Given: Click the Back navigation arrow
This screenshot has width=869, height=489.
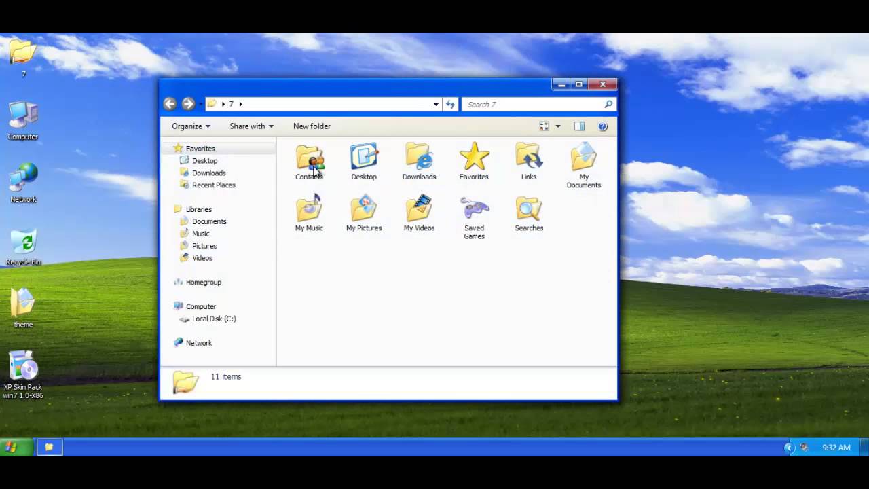Looking at the screenshot, I should coord(170,104).
